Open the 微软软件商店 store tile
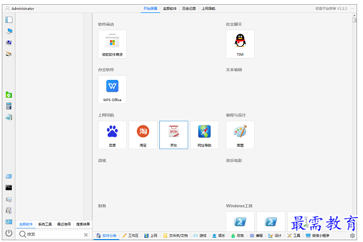 113,44
